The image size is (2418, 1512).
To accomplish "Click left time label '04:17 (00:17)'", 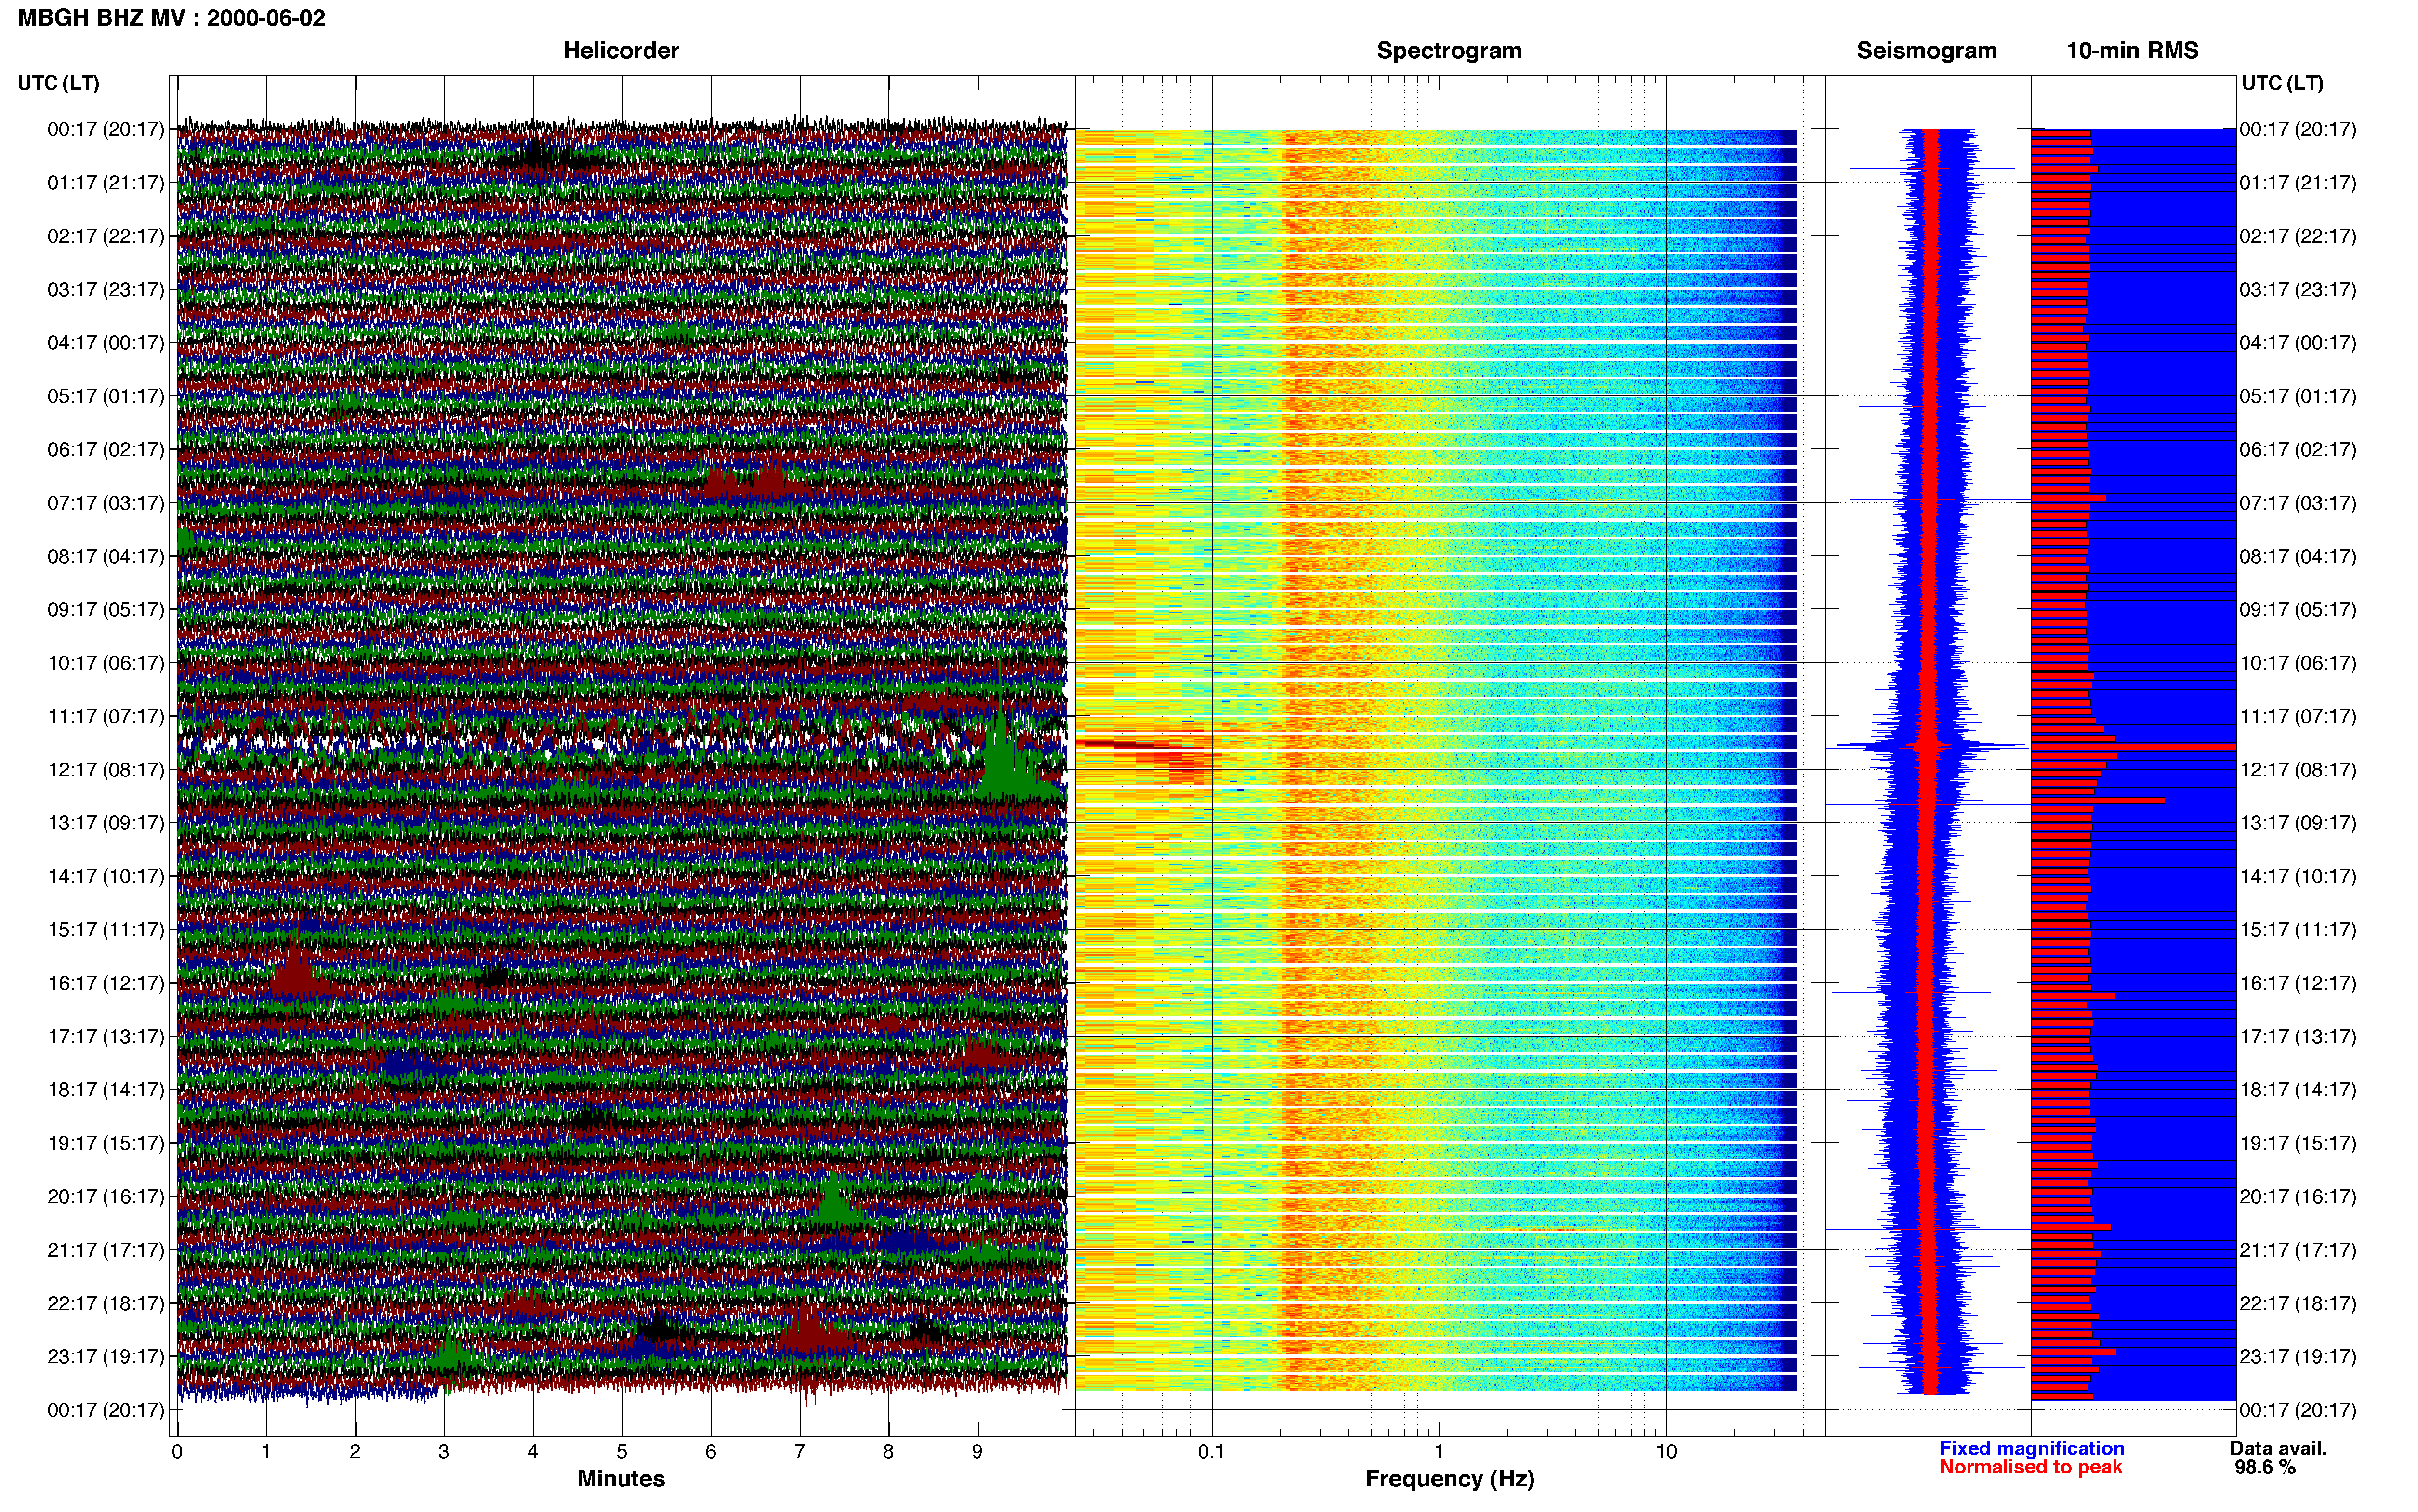I will (x=106, y=342).
